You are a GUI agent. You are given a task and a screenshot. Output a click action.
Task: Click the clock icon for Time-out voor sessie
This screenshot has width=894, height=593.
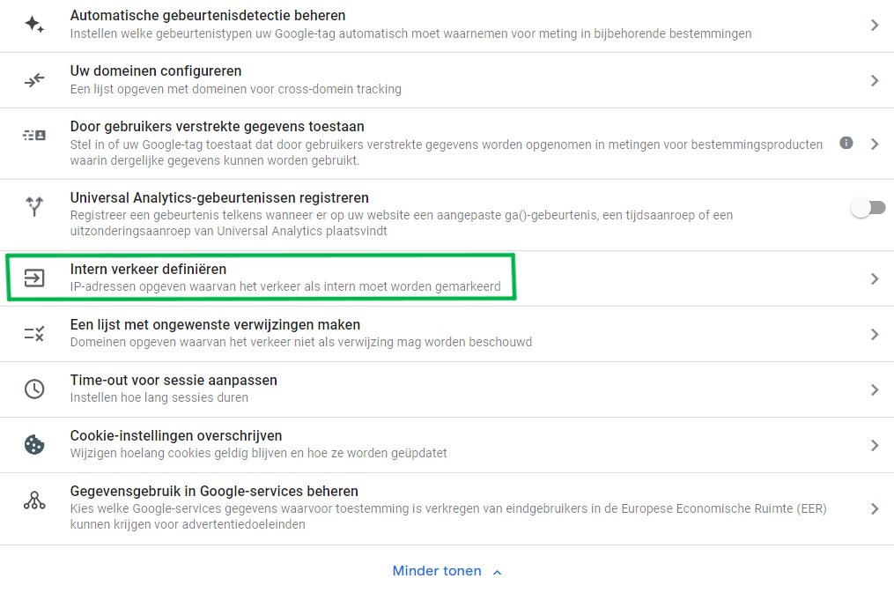coord(34,389)
